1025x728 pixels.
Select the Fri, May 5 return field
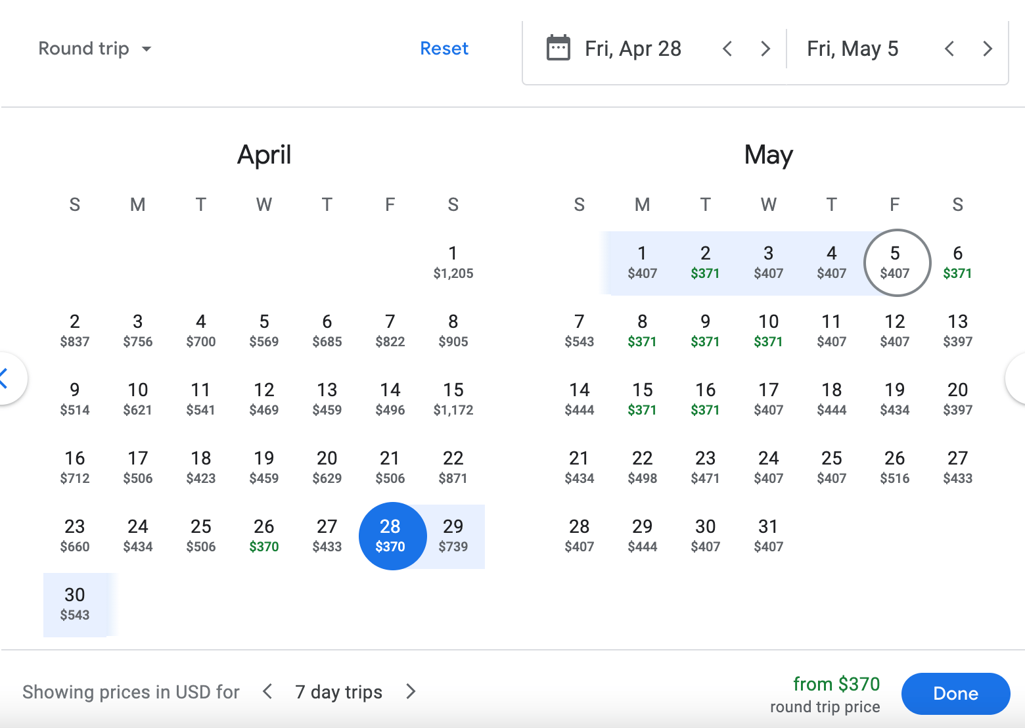pos(852,49)
